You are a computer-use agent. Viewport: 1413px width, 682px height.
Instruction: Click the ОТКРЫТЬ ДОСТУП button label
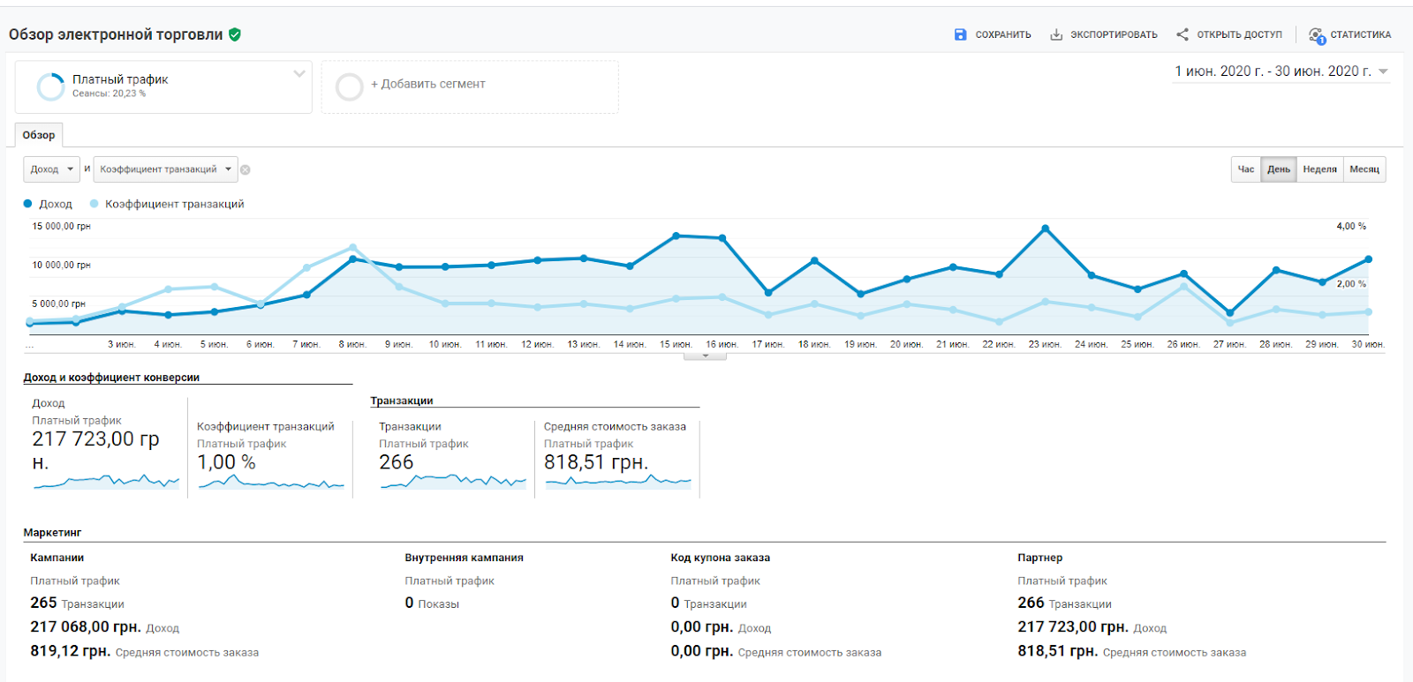click(1239, 34)
